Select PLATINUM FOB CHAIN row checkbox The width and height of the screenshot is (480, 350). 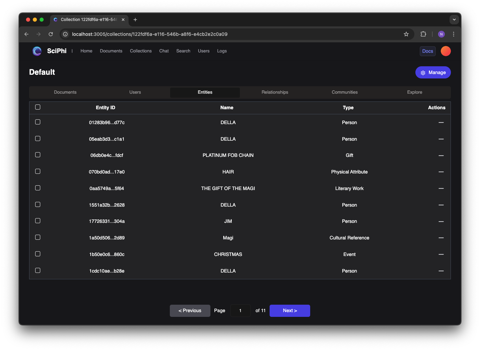[38, 155]
